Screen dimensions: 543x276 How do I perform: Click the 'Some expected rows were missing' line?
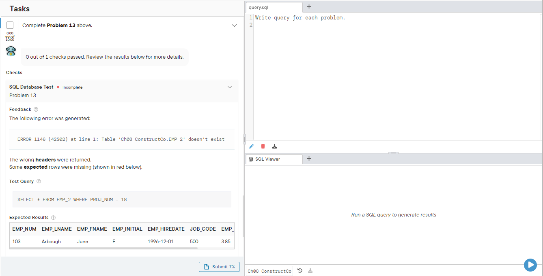pyautogui.click(x=76, y=167)
